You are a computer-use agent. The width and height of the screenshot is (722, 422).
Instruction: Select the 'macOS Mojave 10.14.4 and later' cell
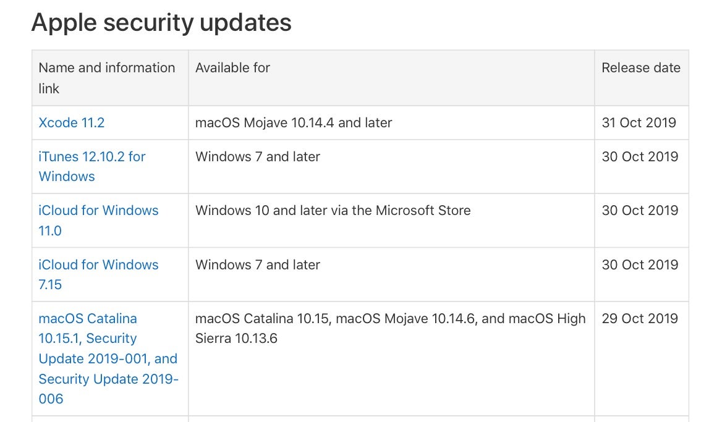[x=294, y=122]
